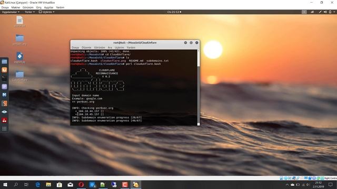
Task: Expand the Kali system menu arrow
Action: pyautogui.click(x=334, y=12)
